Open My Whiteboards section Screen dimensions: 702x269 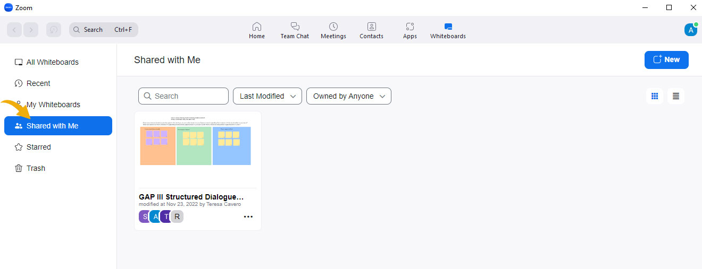tap(59, 105)
